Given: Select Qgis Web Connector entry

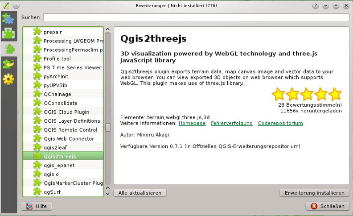Looking at the screenshot, I should click(x=63, y=139).
